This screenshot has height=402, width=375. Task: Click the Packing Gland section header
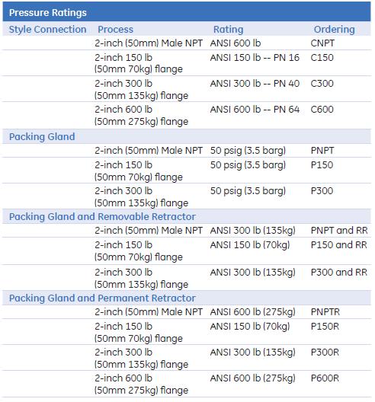point(42,136)
